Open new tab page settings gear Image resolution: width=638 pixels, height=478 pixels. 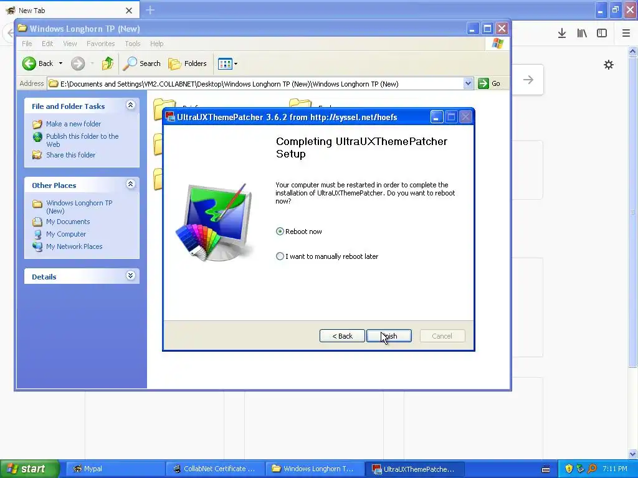coord(609,65)
